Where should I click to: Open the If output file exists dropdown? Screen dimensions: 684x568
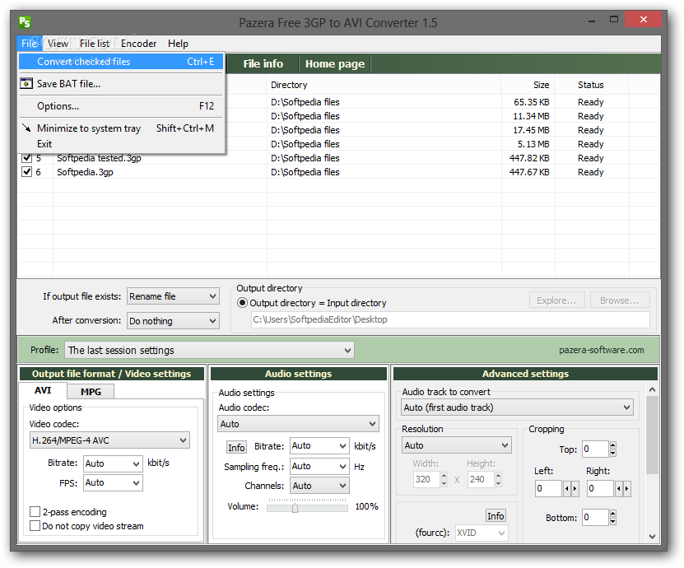173,296
